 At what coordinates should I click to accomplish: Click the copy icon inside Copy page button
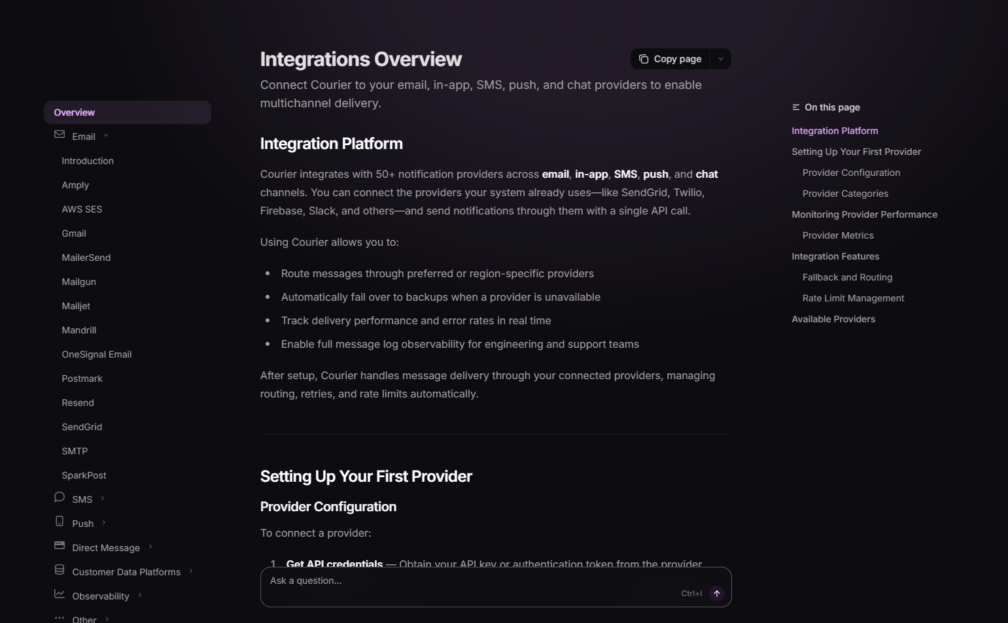pyautogui.click(x=643, y=58)
